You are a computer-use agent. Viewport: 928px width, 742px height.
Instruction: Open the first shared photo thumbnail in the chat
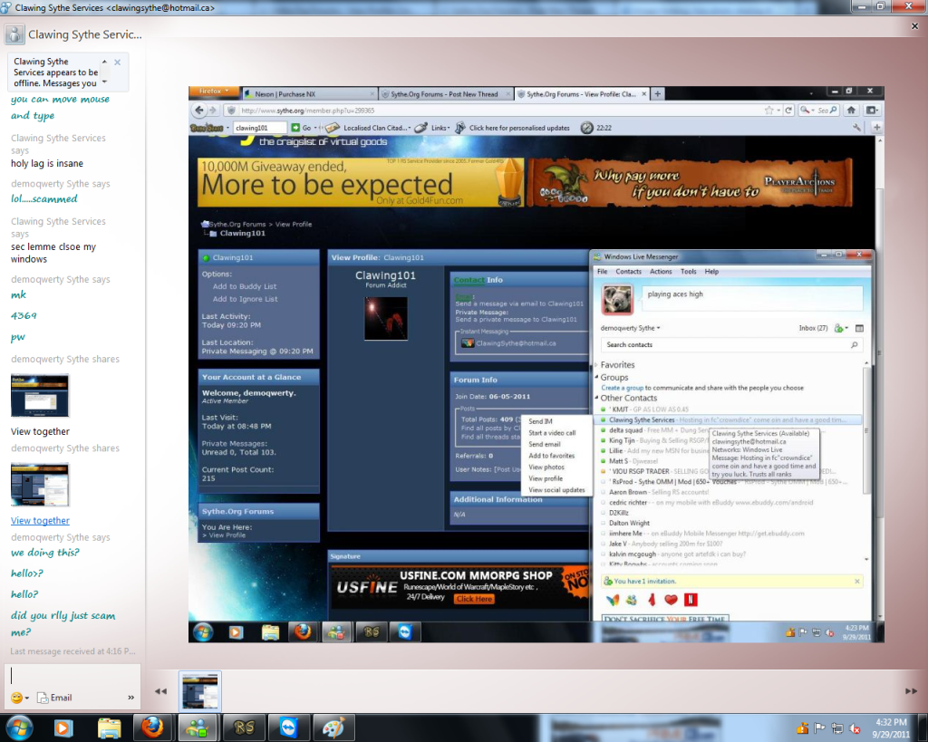click(40, 395)
